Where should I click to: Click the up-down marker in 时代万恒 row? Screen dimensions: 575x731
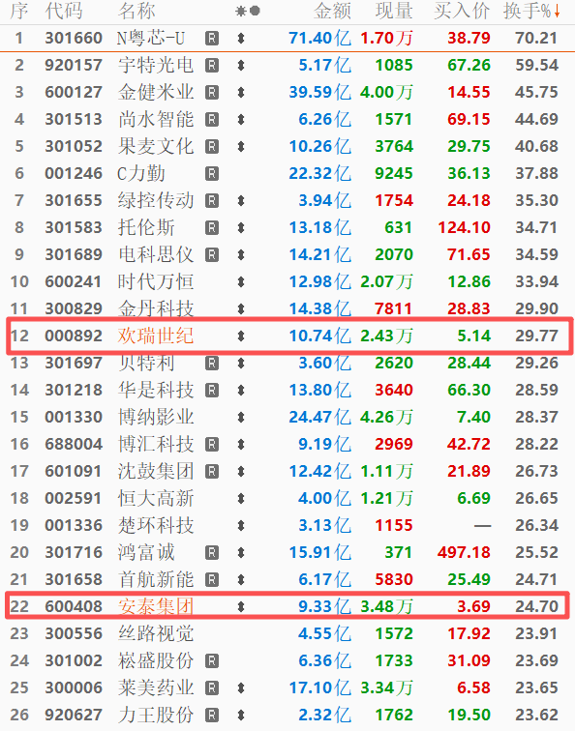tap(241, 281)
